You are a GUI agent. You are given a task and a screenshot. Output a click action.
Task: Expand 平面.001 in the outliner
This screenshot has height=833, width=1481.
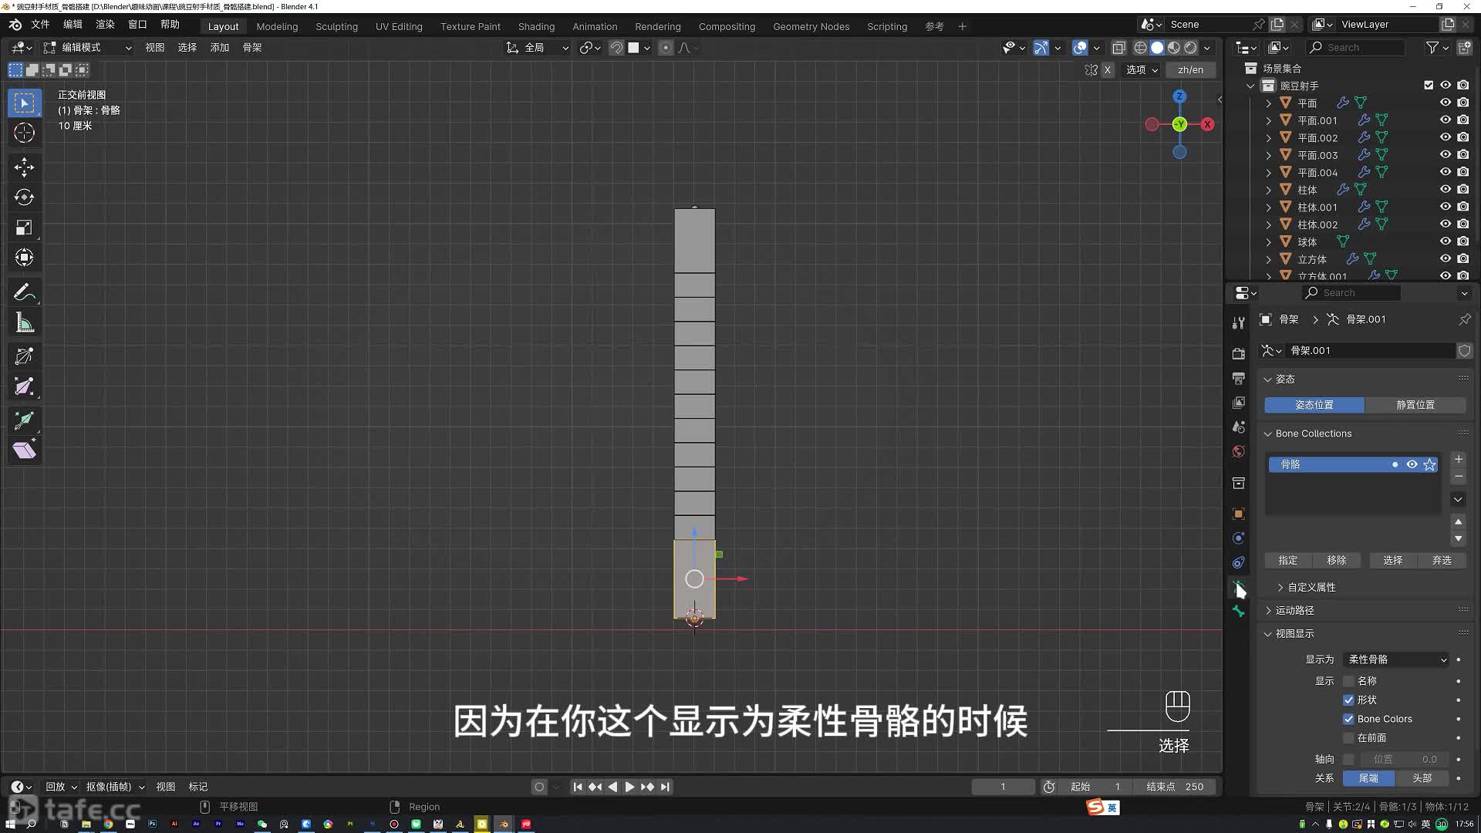click(1268, 120)
